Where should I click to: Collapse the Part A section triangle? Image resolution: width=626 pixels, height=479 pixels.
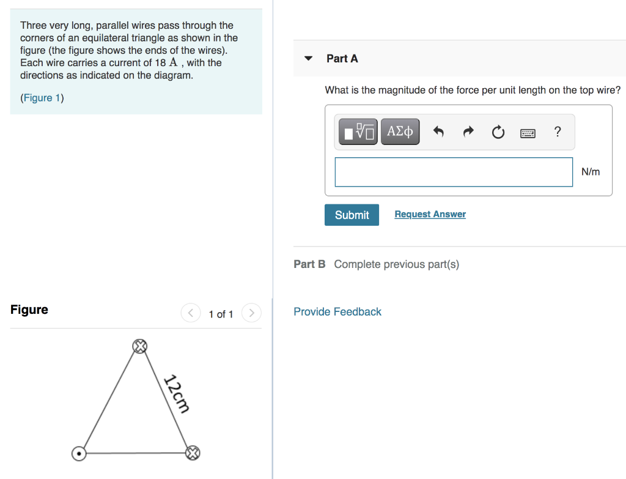click(308, 58)
